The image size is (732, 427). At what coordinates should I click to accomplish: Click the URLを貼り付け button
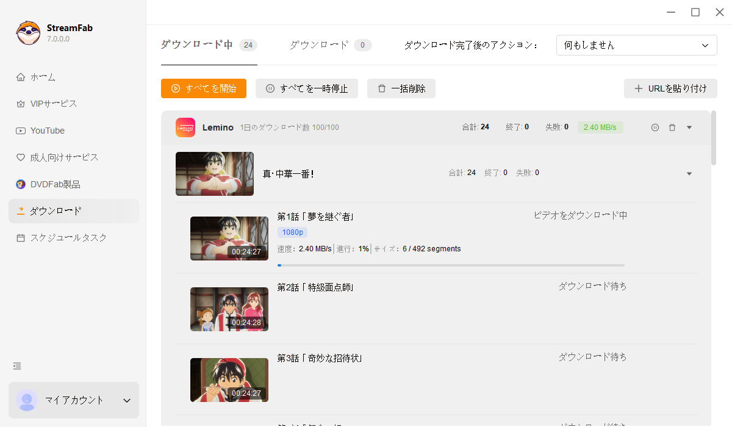(670, 88)
